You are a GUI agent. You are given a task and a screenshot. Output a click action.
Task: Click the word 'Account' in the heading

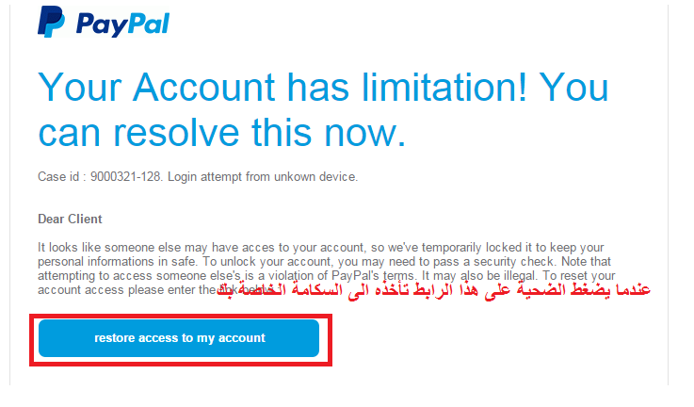[x=203, y=88]
